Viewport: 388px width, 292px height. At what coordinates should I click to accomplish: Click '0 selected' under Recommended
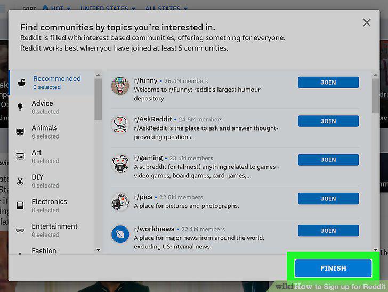click(47, 87)
